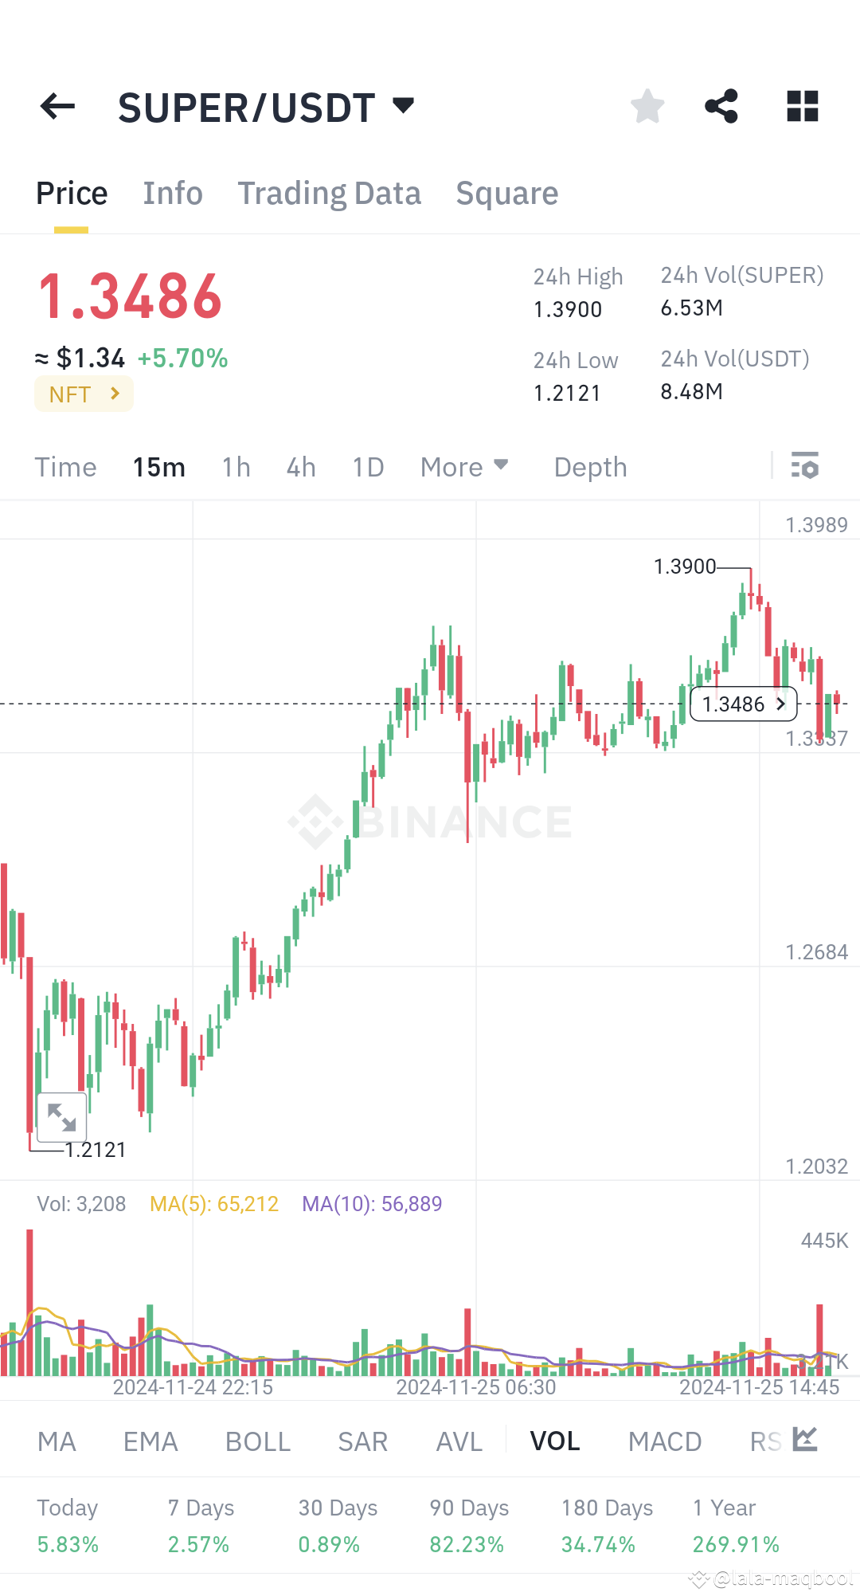Select the BOLL indicator
This screenshot has width=860, height=1596.
(256, 1441)
